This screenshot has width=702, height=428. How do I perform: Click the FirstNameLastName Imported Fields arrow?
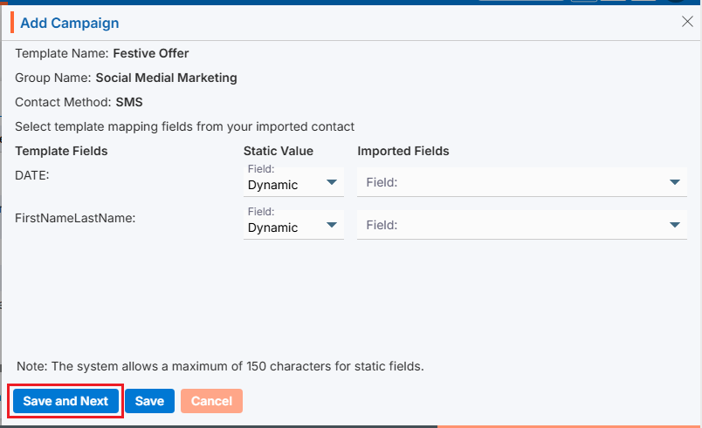(x=674, y=225)
